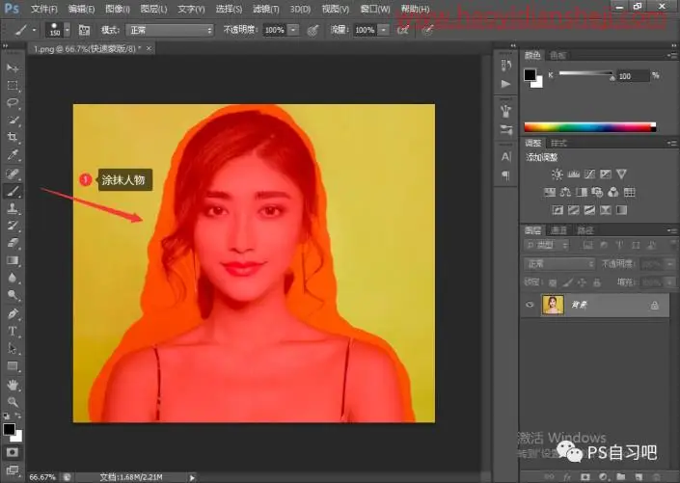Screen dimensions: 680x483
Task: Select the Rectangular Marquee tool
Action: coord(13,86)
